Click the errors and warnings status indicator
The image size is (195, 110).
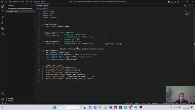click(x=5, y=103)
